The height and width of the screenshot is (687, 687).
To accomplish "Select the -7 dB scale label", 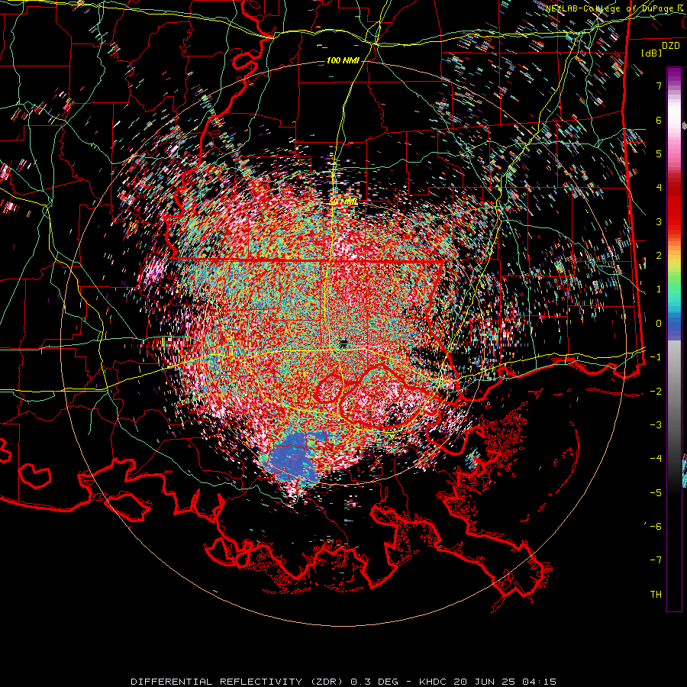I will click(x=656, y=560).
